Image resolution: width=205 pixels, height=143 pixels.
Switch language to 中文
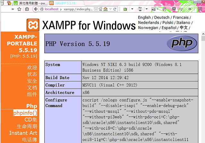[184, 28]
